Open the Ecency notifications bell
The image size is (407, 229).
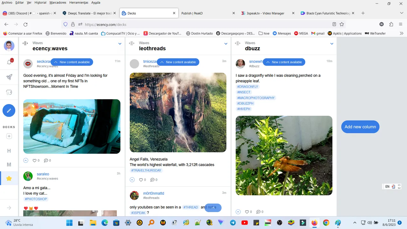point(9,62)
